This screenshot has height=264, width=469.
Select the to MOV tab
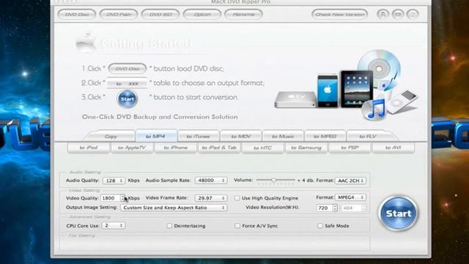[241, 136]
